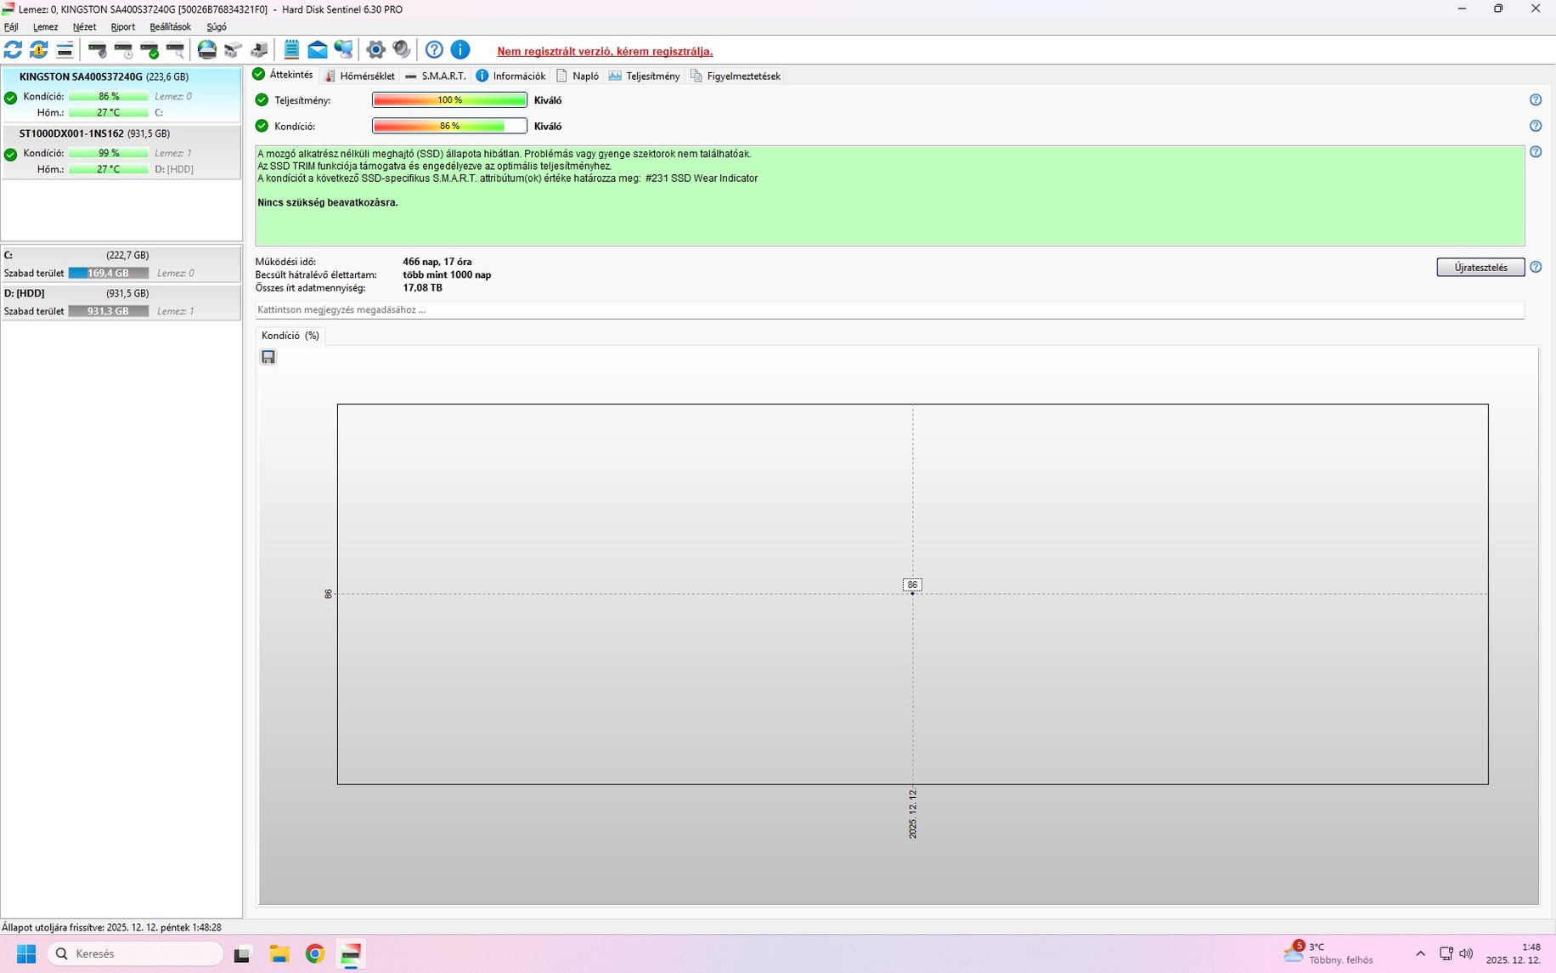Viewport: 1556px width, 973px height.
Task: Click the monitor with globe toolbar icon
Action: (343, 49)
